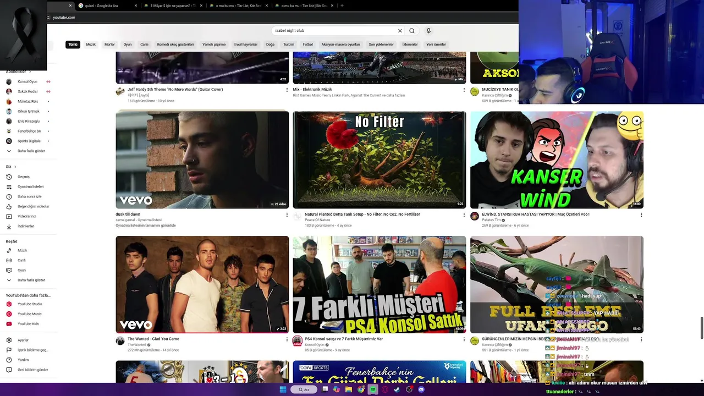Select the Müzik filter chip
704x396 pixels.
tap(91, 45)
